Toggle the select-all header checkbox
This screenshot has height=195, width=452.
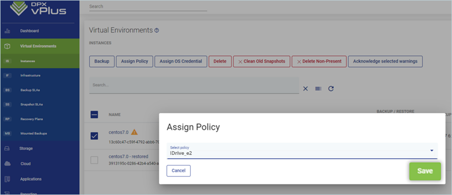click(94, 115)
